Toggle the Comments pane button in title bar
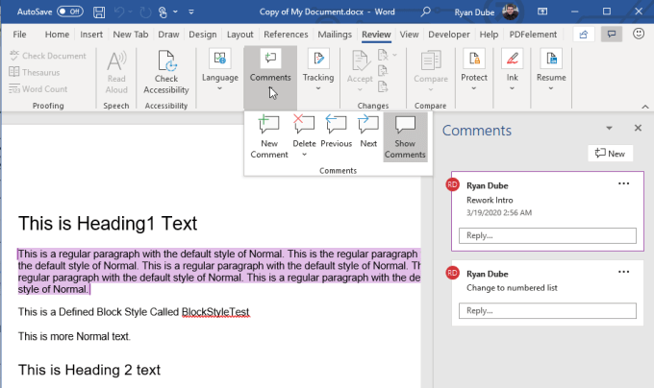The height and width of the screenshot is (388, 654). coord(610,34)
